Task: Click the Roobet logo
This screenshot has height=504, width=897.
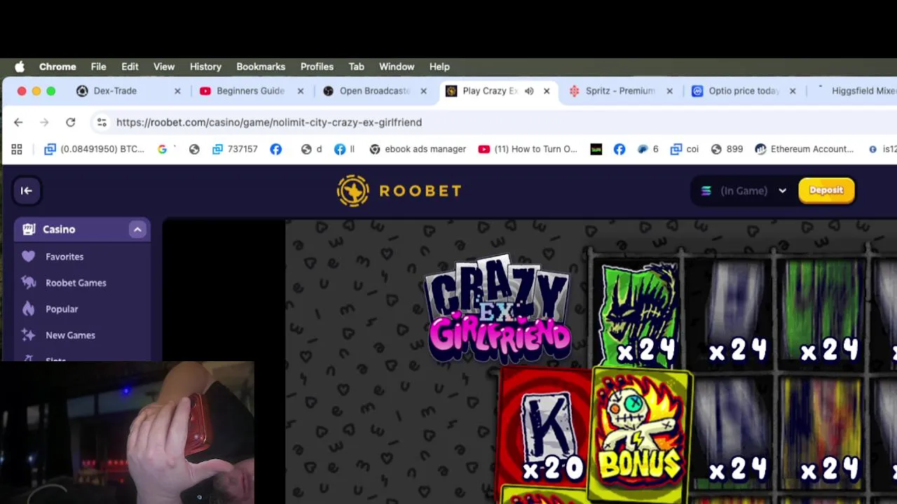Action: [399, 190]
